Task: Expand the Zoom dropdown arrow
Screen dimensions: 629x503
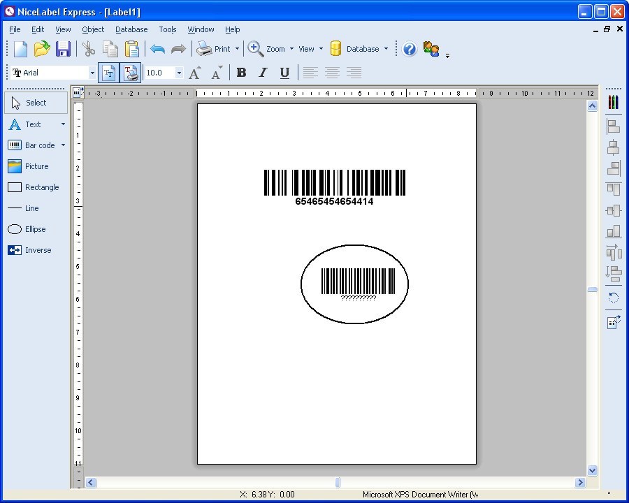Action: pyautogui.click(x=291, y=49)
